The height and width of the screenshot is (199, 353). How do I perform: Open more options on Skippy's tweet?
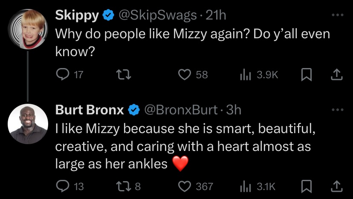tap(336, 15)
